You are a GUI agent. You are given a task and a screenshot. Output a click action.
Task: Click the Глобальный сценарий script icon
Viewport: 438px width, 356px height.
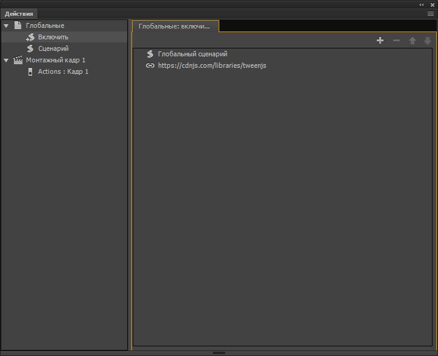pos(150,54)
